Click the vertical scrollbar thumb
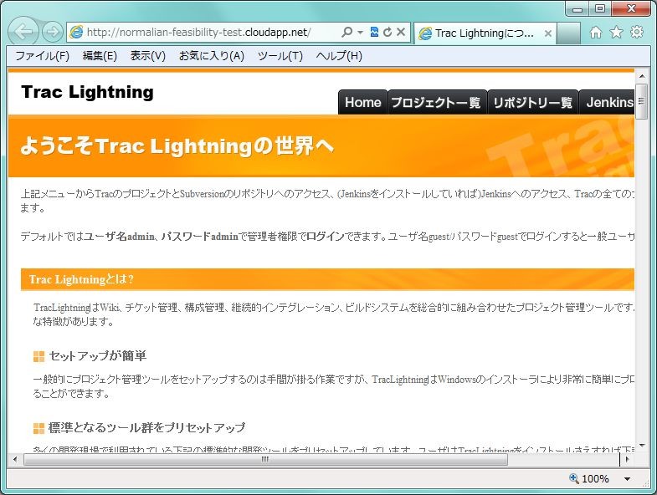The height and width of the screenshot is (495, 657). (641, 101)
